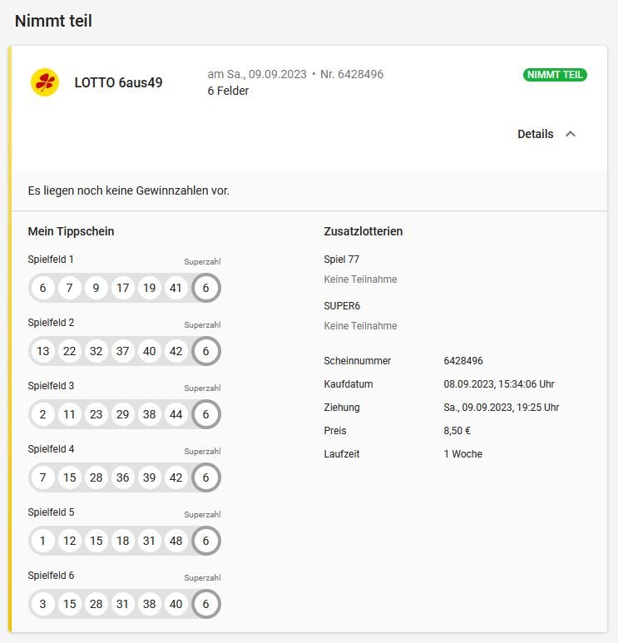This screenshot has width=618, height=643.
Task: Click Superzahl 6 circle of Spielfeld 4
Action: (206, 477)
